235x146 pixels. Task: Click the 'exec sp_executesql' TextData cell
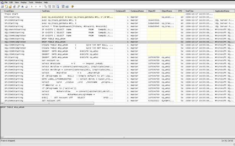point(77,17)
